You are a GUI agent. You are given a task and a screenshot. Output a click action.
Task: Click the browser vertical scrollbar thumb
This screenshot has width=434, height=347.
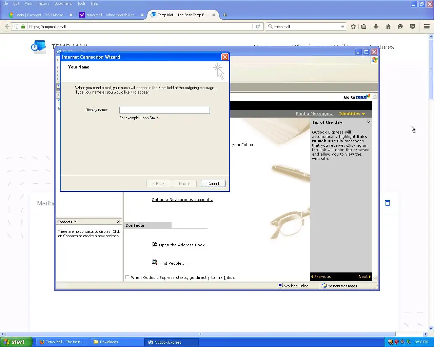431,69
